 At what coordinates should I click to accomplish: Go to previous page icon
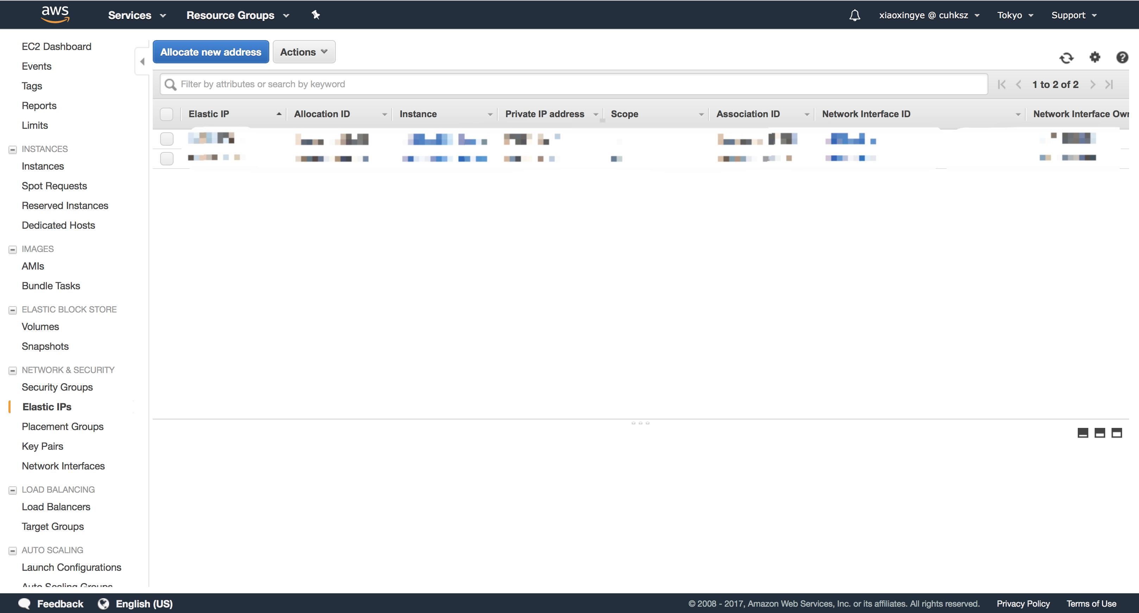coord(1018,84)
